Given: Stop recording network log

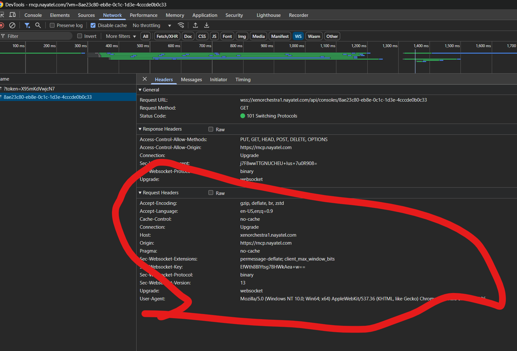Looking at the screenshot, I should pyautogui.click(x=2, y=25).
